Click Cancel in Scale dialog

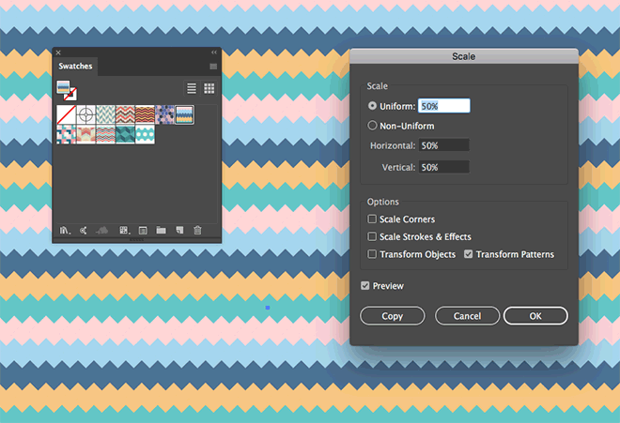467,316
